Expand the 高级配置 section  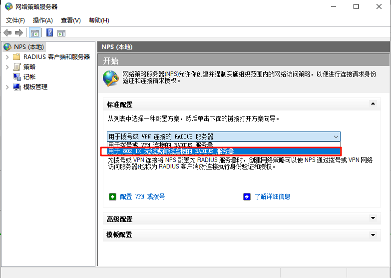click(372, 218)
